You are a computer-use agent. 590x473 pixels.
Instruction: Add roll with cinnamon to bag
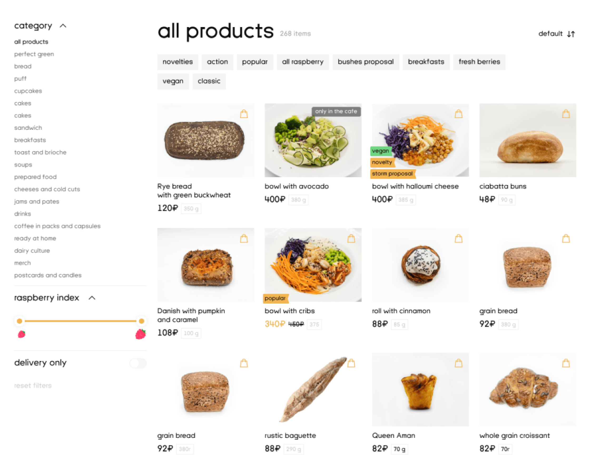(x=459, y=238)
